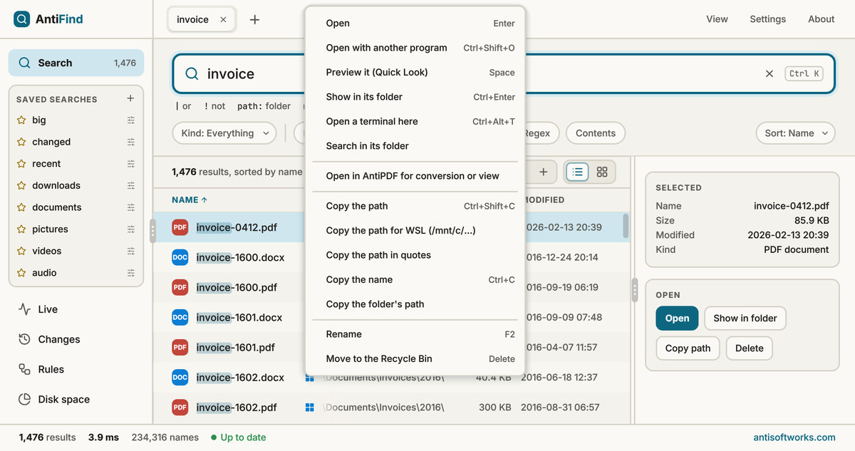Edit settings for the pictures saved search
This screenshot has height=451, width=855.
pyautogui.click(x=131, y=229)
